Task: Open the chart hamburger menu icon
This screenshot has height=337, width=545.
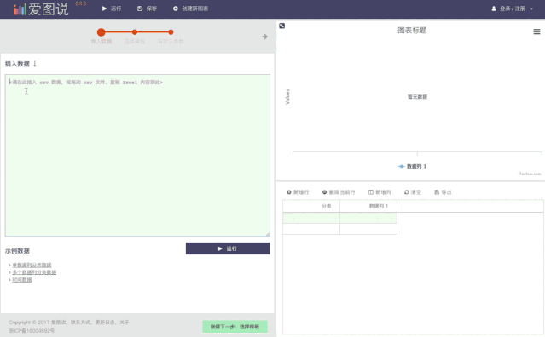Action: (x=536, y=31)
